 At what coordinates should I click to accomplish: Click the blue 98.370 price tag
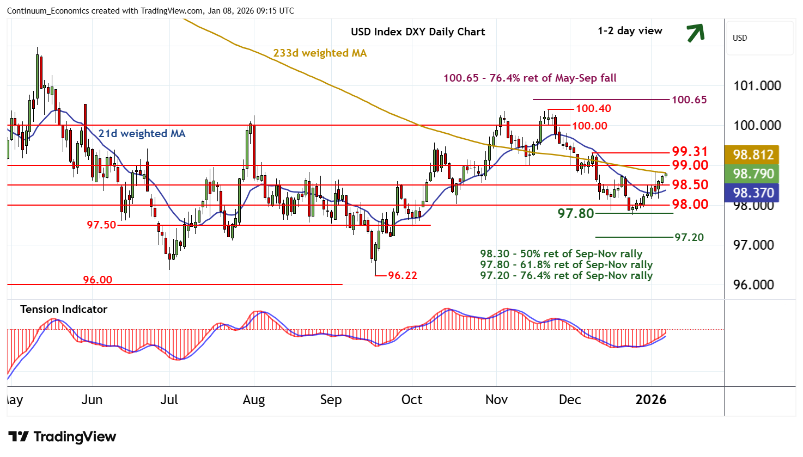click(x=753, y=193)
